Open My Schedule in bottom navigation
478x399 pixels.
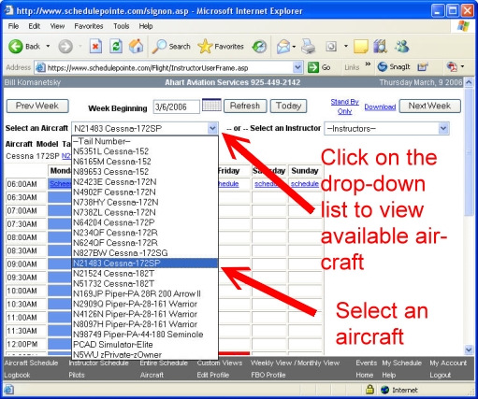(401, 363)
